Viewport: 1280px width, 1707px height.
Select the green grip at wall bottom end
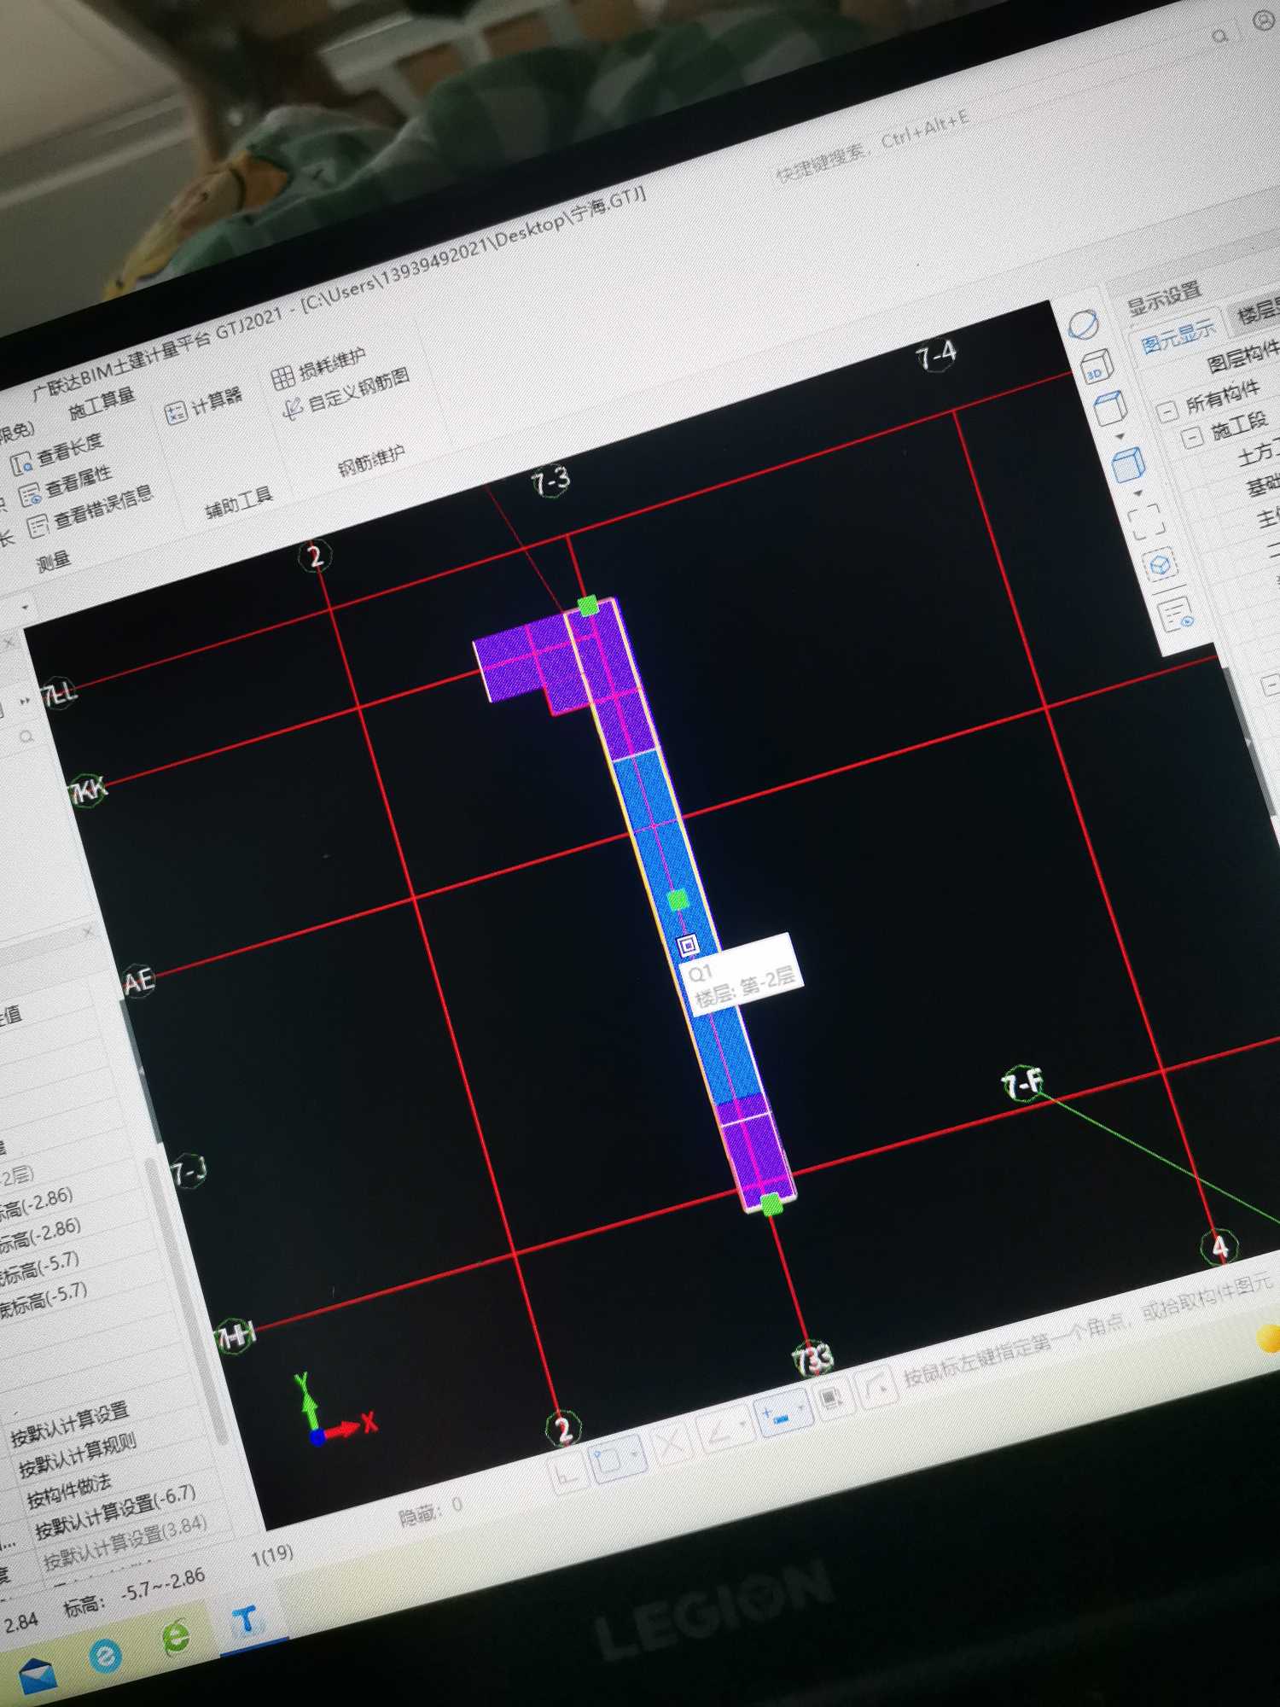(x=771, y=1204)
